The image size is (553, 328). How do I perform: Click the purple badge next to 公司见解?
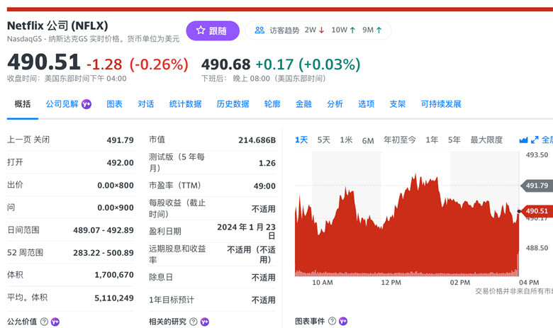click(86, 104)
